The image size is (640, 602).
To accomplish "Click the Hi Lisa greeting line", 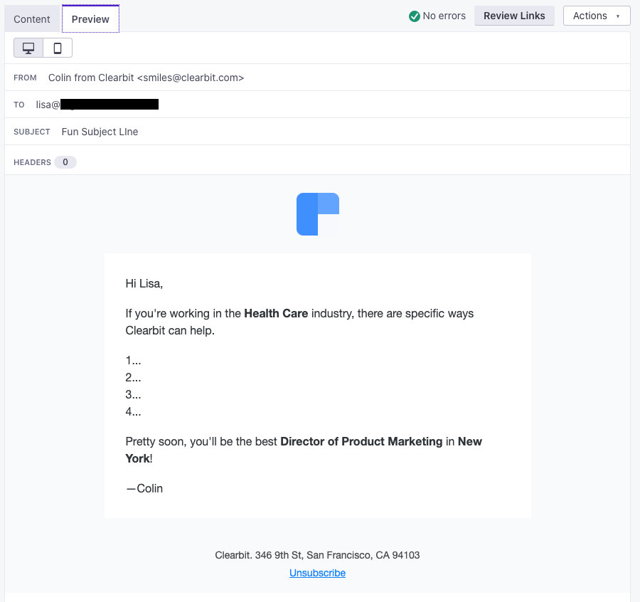I will pyautogui.click(x=144, y=283).
